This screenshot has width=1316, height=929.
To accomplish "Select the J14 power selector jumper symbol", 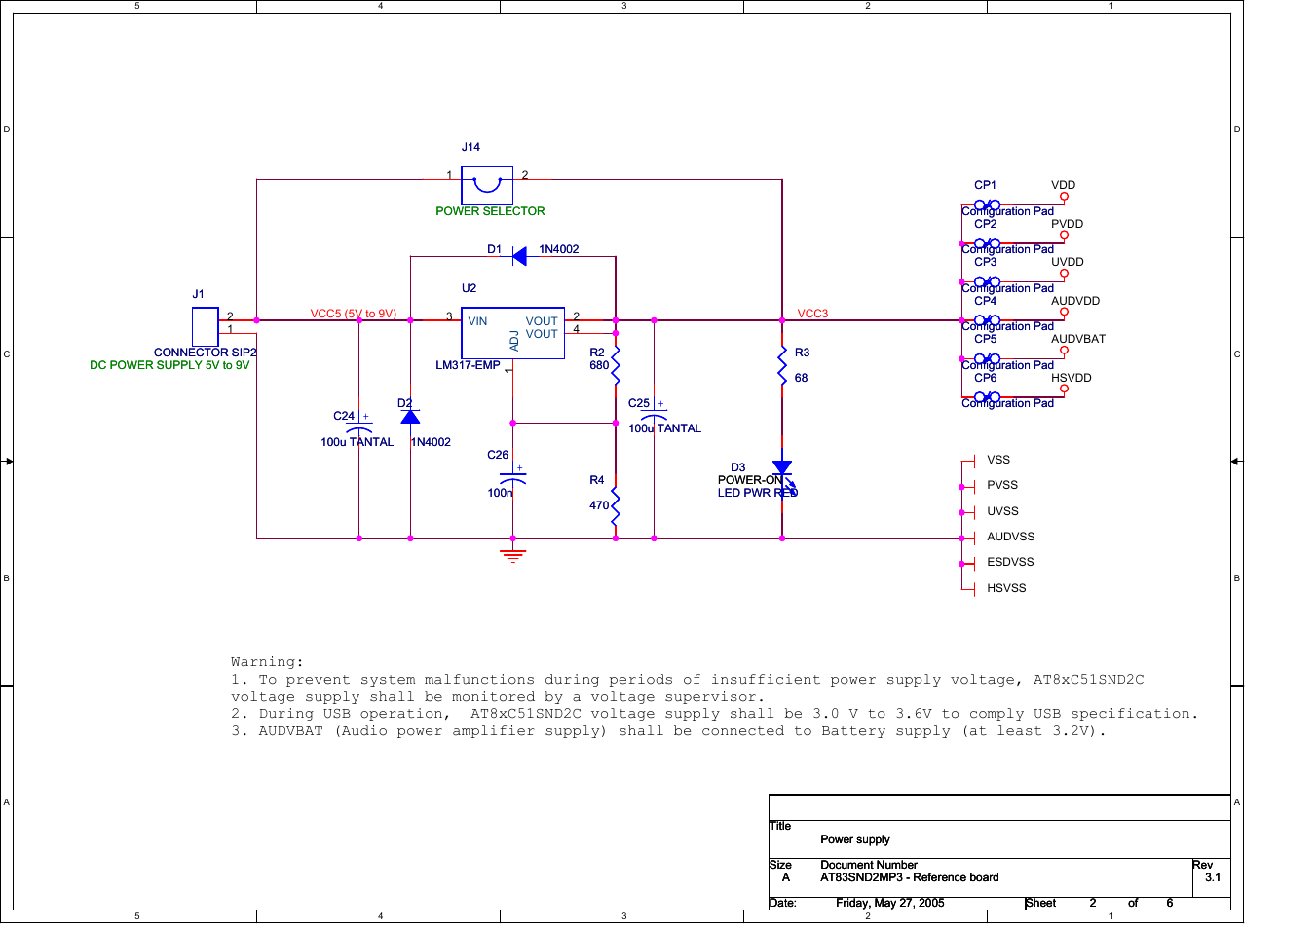I will (x=487, y=185).
